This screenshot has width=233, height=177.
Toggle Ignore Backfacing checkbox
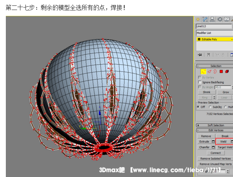point(200,82)
